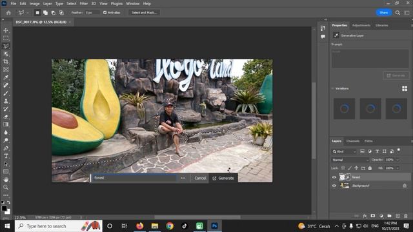Screen dimensions: 413x232
Task: Open the Comments panel icon
Action: coord(323,37)
